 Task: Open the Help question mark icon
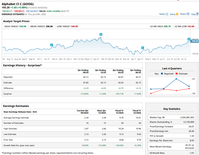click(197, 14)
